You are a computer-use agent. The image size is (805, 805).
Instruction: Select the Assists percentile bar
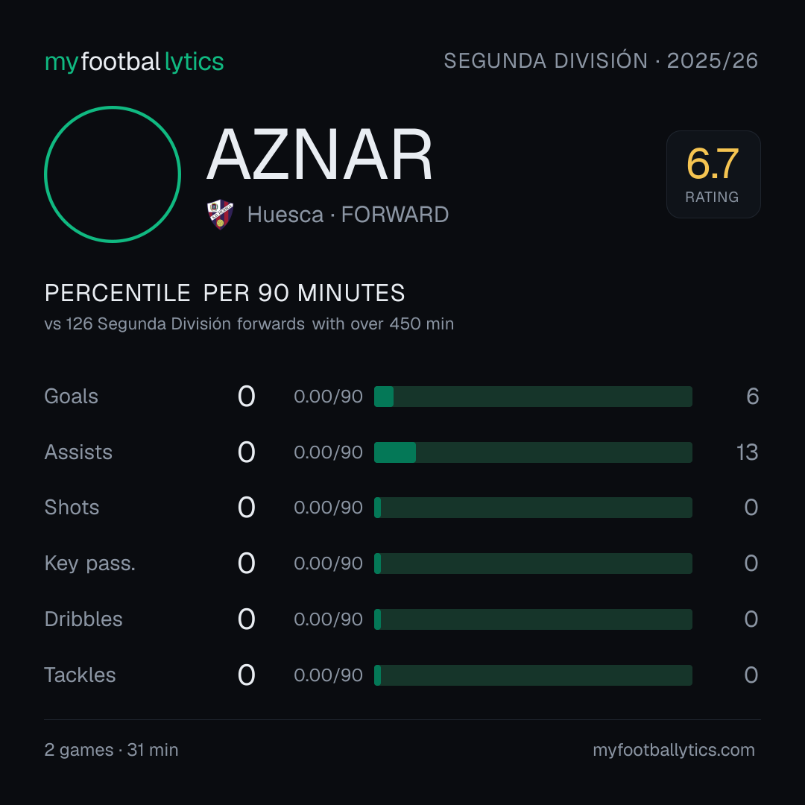pos(533,452)
